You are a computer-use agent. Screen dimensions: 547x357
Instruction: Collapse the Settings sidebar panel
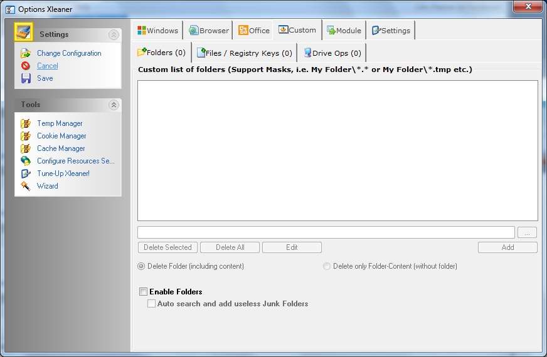click(x=114, y=34)
